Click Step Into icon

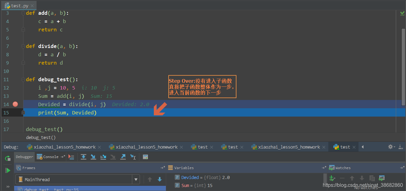93,157
